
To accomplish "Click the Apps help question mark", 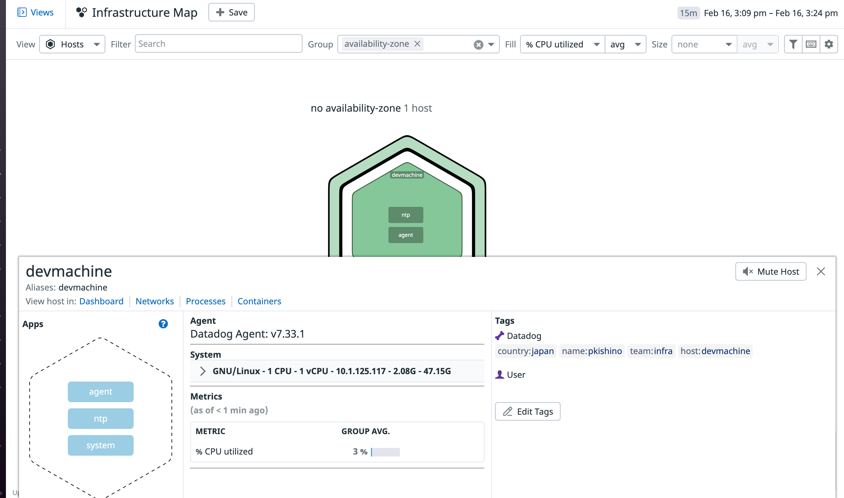I will [x=163, y=324].
